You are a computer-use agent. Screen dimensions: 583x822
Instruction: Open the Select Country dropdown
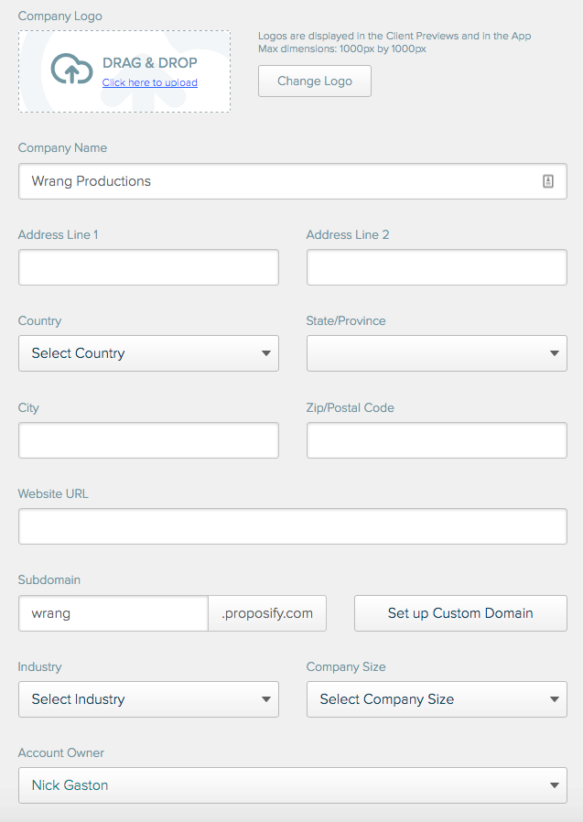coord(149,353)
